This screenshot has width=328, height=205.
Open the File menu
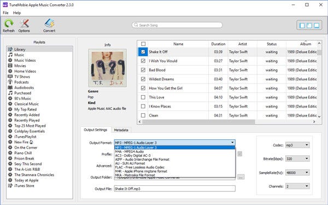point(5,13)
